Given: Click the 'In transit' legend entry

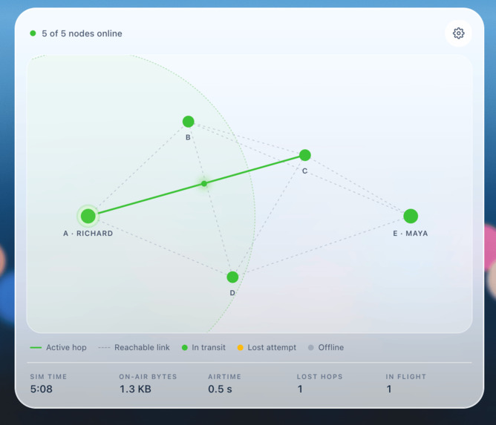Looking at the screenshot, I should (x=203, y=348).
